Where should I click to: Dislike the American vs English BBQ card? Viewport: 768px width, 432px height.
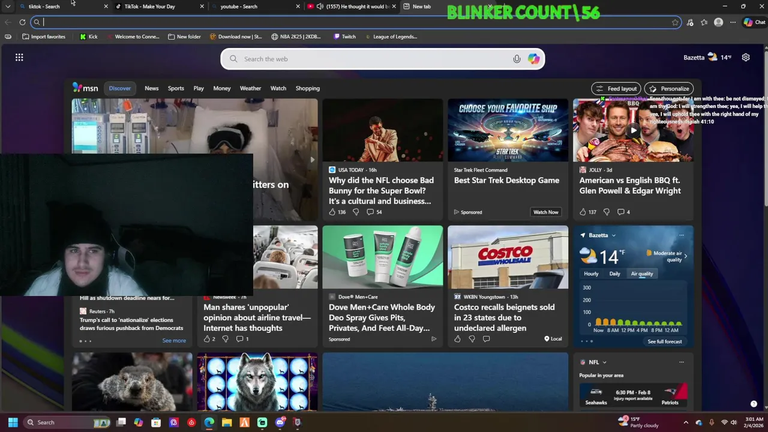tap(606, 212)
